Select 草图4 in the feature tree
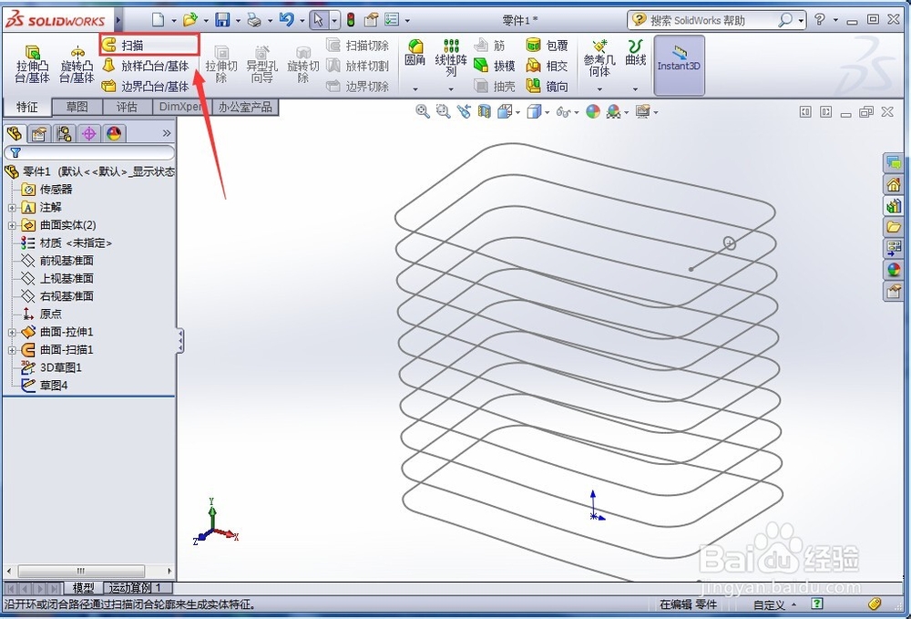 [x=54, y=385]
